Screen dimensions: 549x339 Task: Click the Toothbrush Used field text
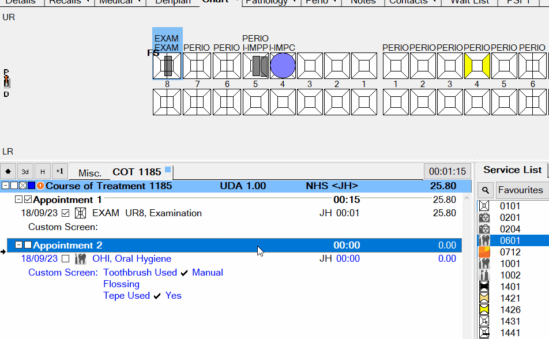coord(140,273)
